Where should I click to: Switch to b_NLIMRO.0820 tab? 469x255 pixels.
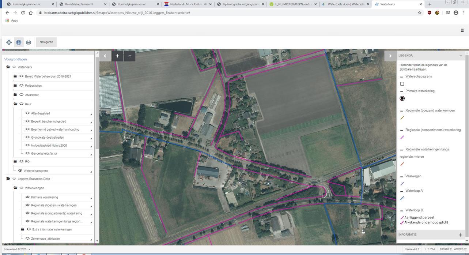292,4
